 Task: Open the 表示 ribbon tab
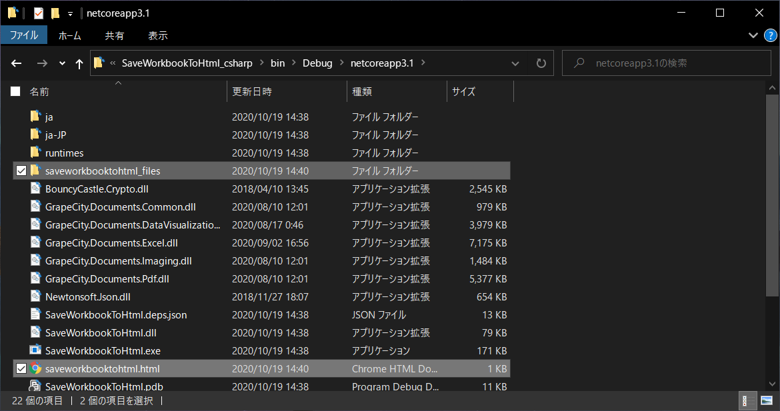pyautogui.click(x=158, y=35)
